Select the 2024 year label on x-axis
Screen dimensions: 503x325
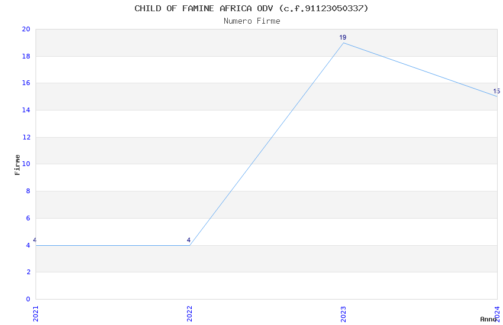(x=497, y=313)
